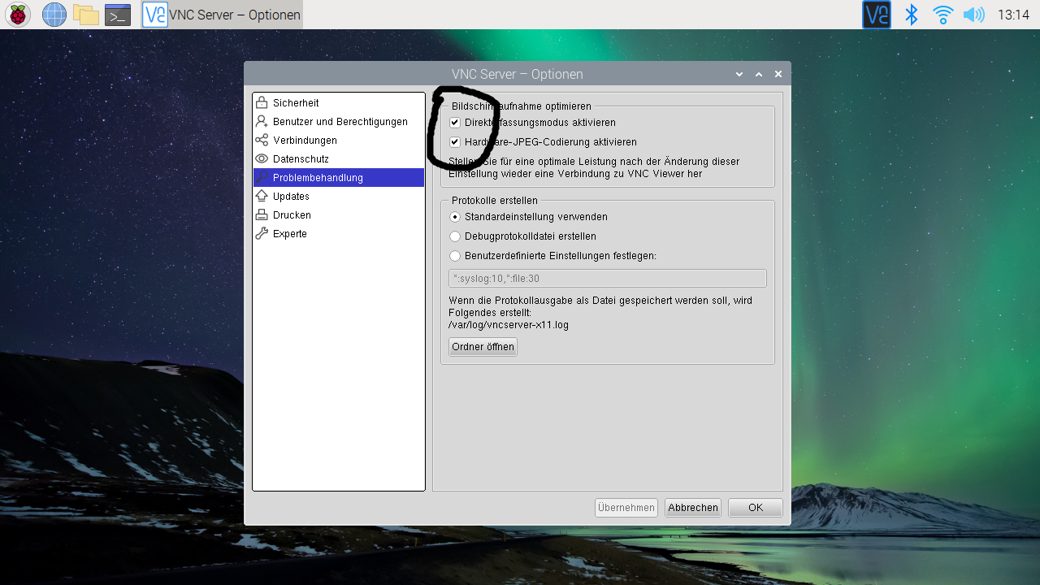Image resolution: width=1040 pixels, height=585 pixels.
Task: Click the Bildschirmaufnahme optimieren group label
Action: click(x=522, y=106)
